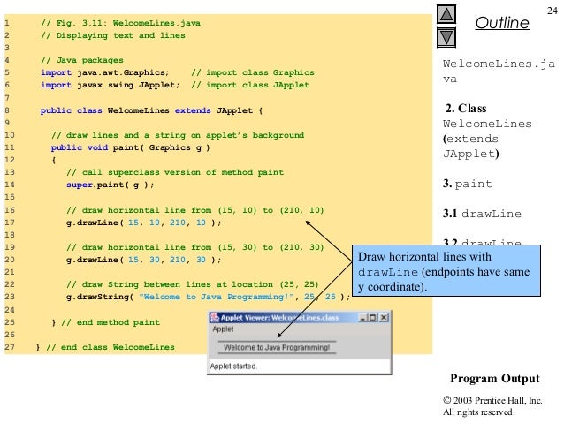Click 'All rights reserved.' text
Image resolution: width=564 pixels, height=423 pixels.
(479, 412)
